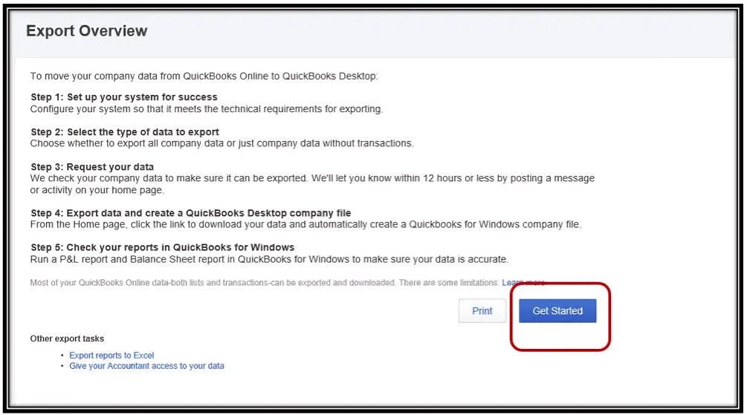This screenshot has width=747, height=415.
Task: Select Give your Accountant access link
Action: coord(146,366)
